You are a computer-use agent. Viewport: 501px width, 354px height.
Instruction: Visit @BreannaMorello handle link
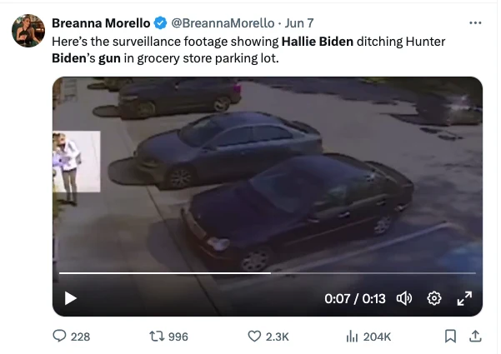pyautogui.click(x=223, y=23)
